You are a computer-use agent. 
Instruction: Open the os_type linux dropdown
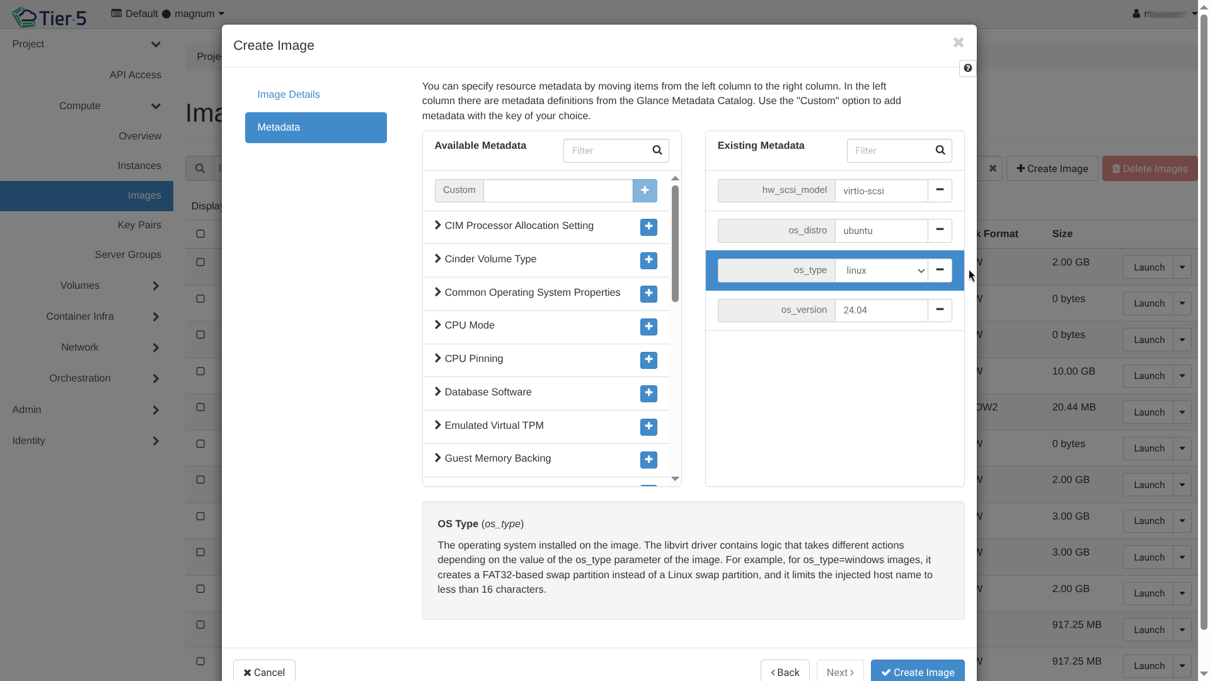click(x=881, y=271)
